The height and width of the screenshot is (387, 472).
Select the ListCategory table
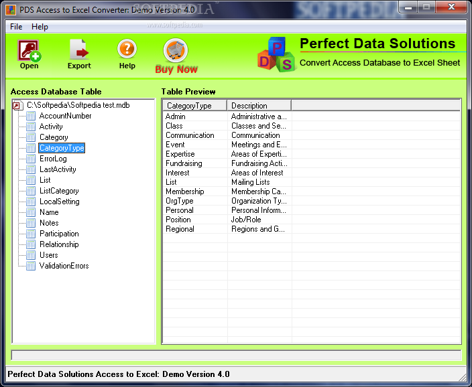pos(59,191)
